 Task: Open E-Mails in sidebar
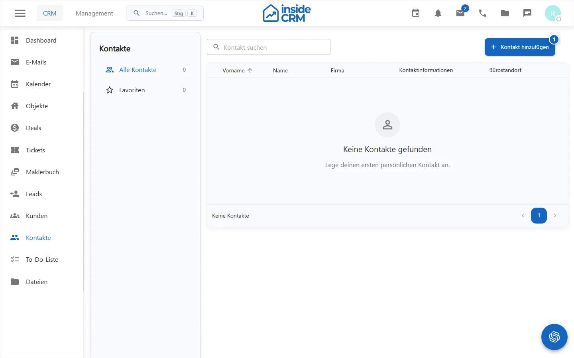point(41,62)
